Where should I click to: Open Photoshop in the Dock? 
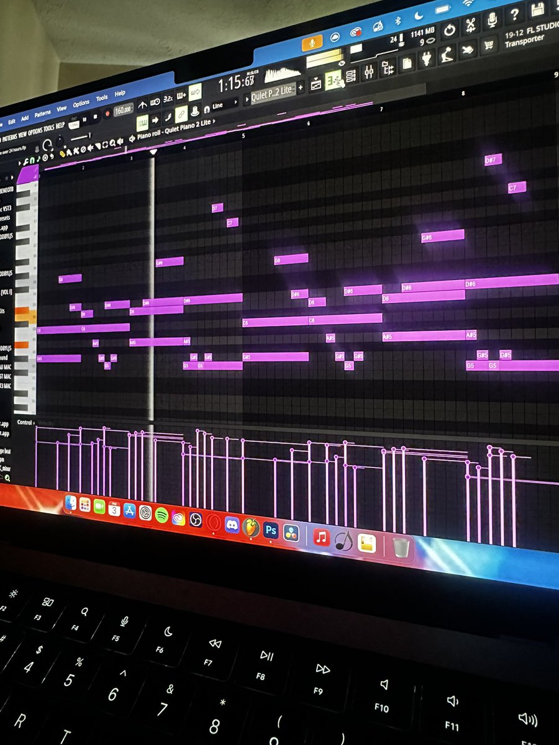[271, 530]
